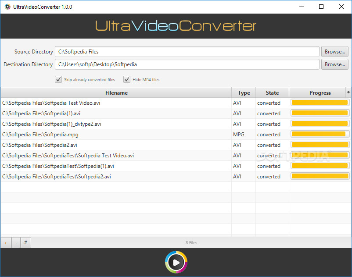Select file Softpedia(1)_dvtype2.avi
The image size is (352, 277).
(x=176, y=124)
